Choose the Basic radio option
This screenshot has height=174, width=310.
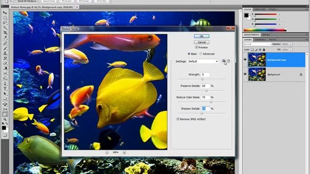pos(189,54)
